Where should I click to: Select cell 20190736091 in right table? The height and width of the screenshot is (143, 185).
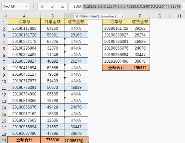[x=116, y=42]
